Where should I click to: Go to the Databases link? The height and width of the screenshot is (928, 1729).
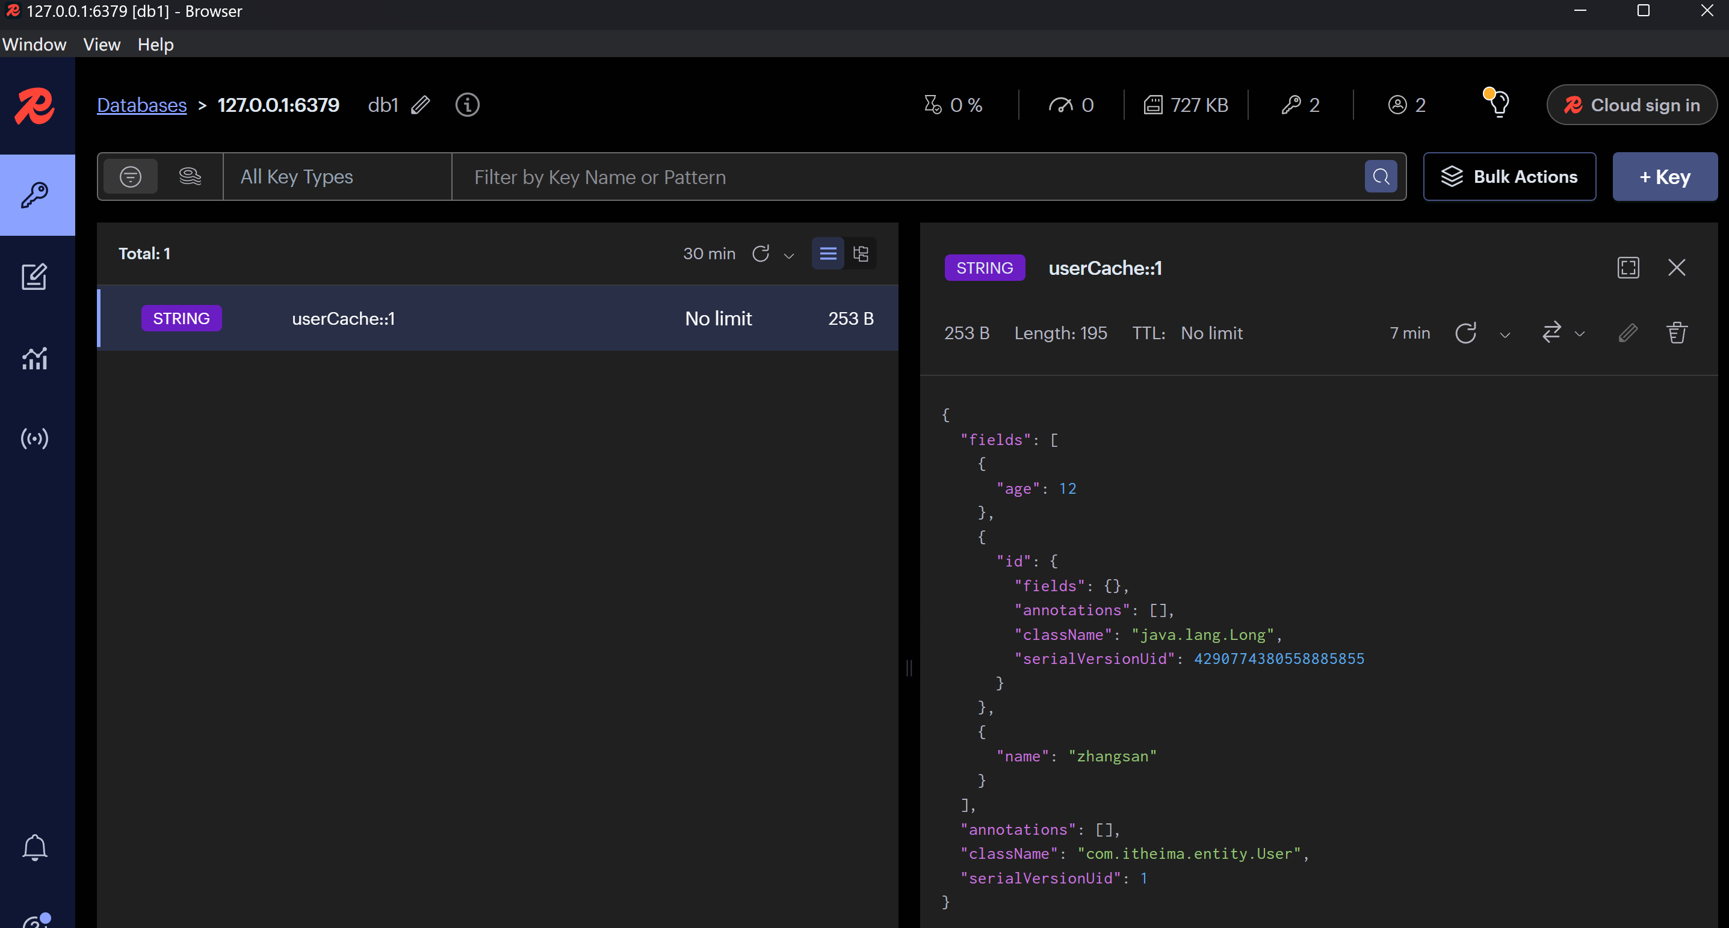coord(141,105)
